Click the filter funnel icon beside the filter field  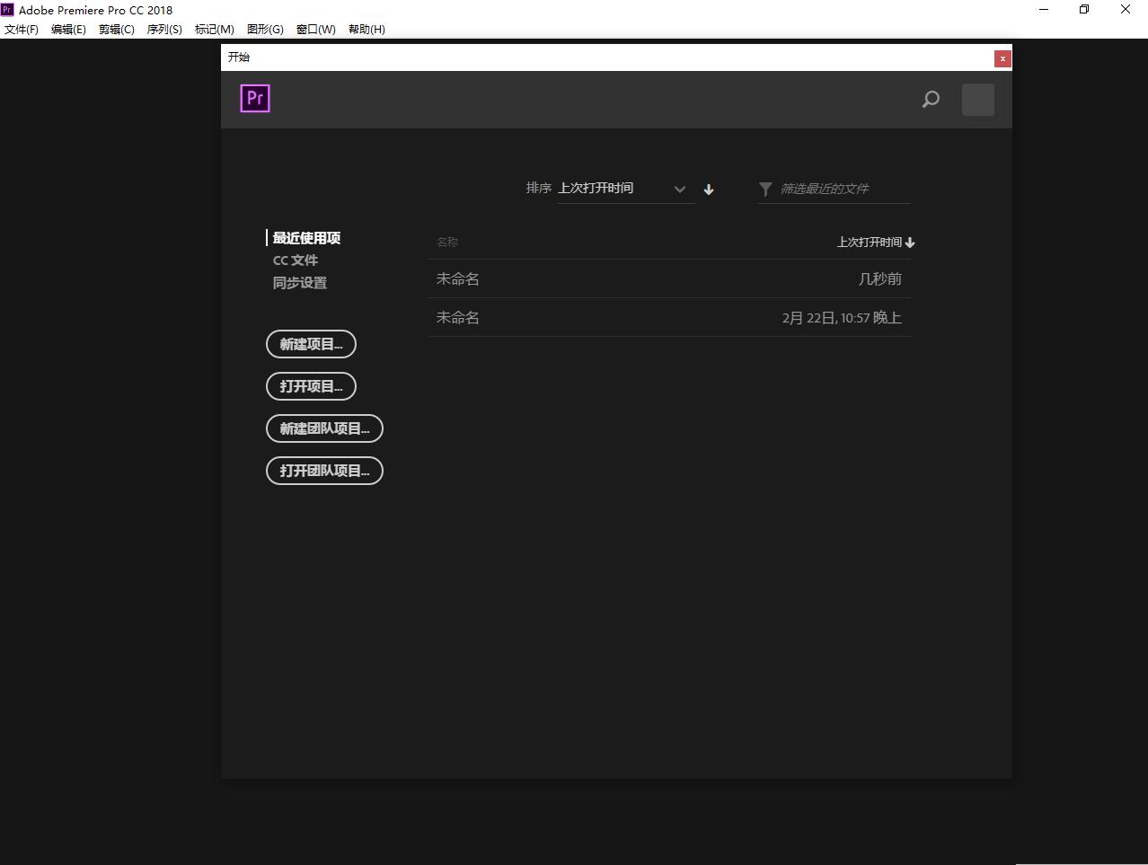click(764, 189)
